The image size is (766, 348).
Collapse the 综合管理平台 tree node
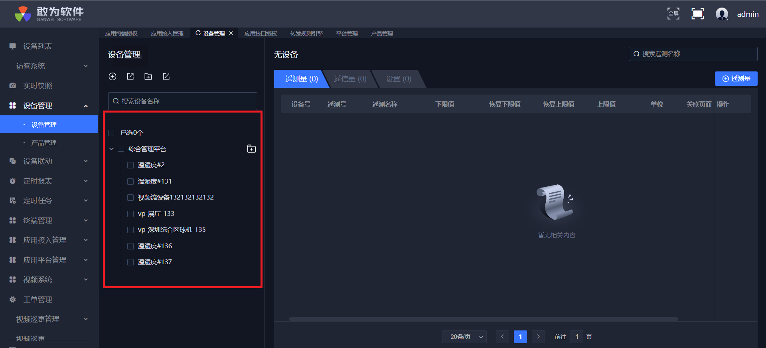tap(111, 149)
